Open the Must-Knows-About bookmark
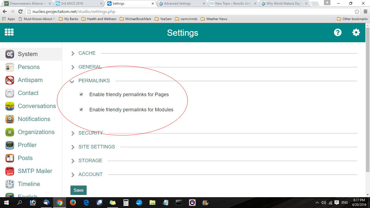370x208 pixels. point(37,19)
